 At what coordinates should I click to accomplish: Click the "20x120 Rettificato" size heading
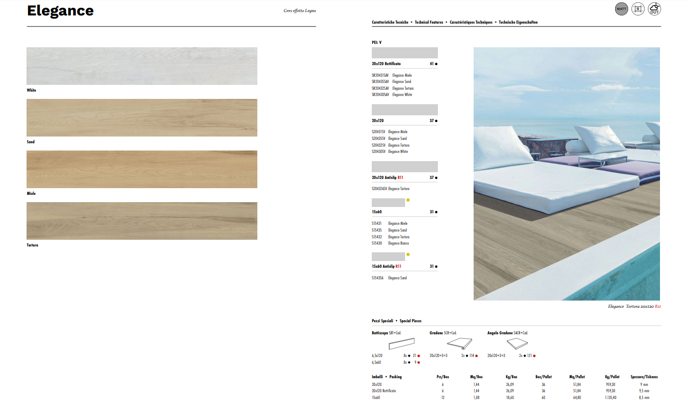tap(386, 64)
